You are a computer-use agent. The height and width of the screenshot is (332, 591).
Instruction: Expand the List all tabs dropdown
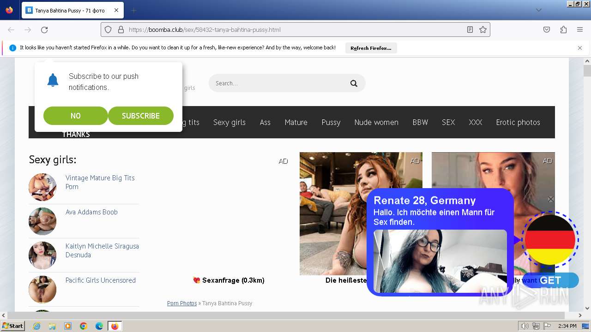coord(538,10)
